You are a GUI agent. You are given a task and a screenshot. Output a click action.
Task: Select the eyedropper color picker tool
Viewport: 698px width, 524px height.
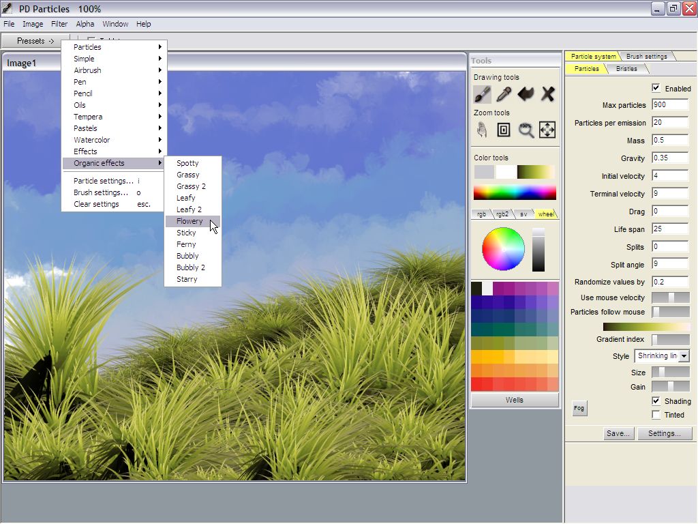[504, 93]
